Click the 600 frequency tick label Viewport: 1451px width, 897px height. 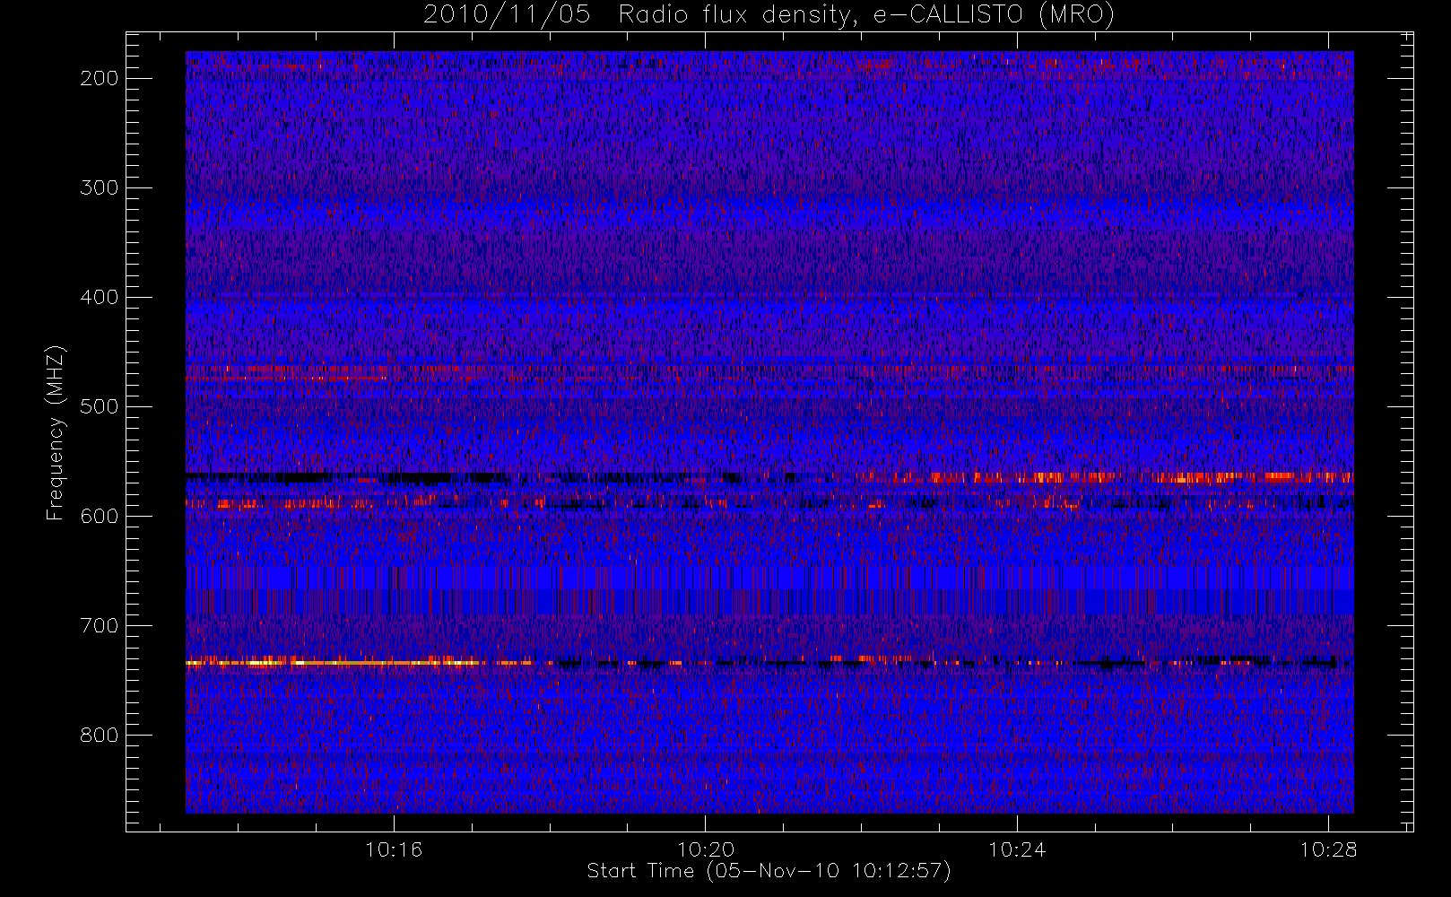click(99, 516)
